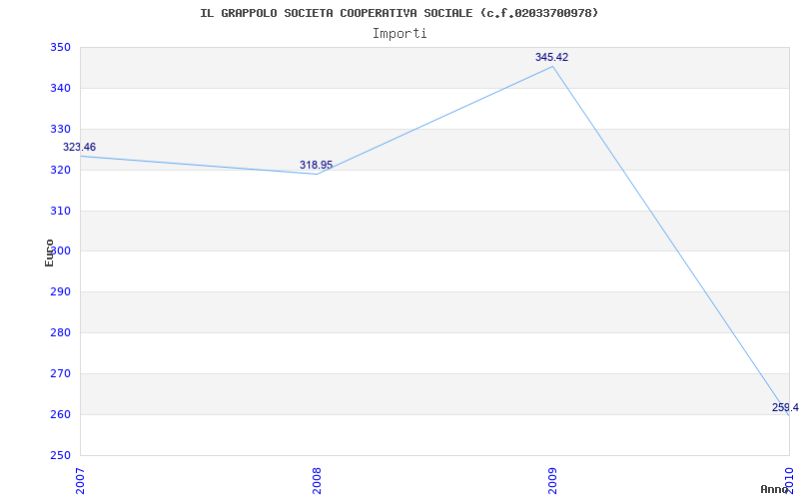Click the 310 y-axis tick label

[x=60, y=211]
